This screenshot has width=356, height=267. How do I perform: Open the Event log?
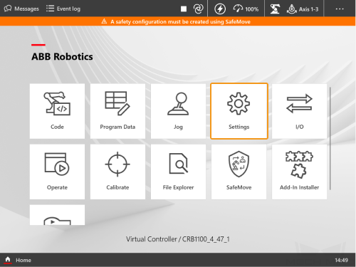[x=63, y=9]
